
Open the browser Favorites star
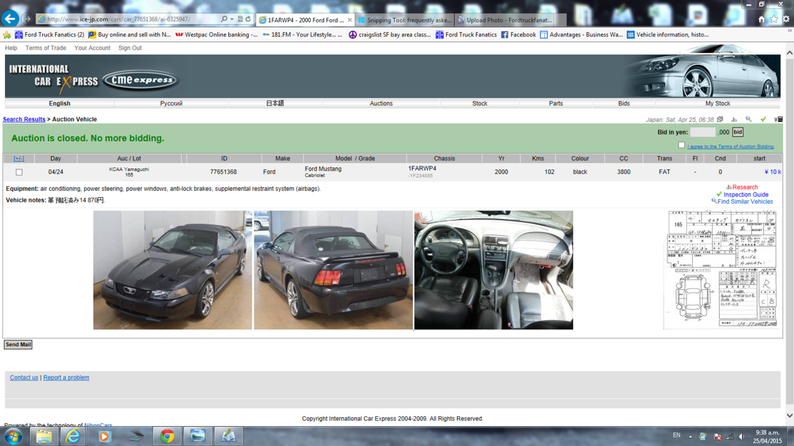point(774,19)
